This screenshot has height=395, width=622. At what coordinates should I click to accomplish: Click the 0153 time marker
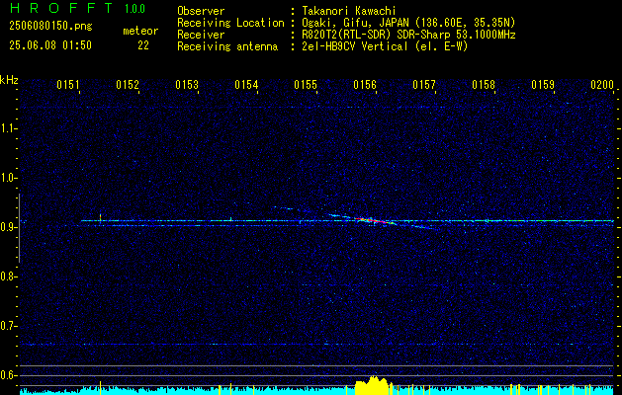coord(187,84)
